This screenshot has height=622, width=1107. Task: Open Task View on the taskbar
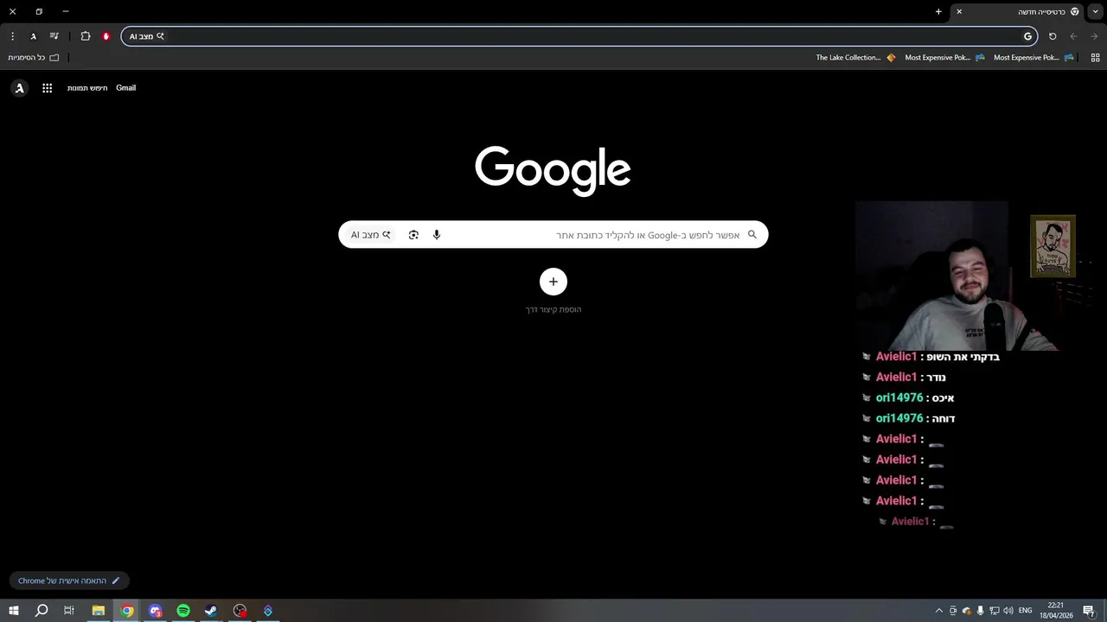pos(69,611)
